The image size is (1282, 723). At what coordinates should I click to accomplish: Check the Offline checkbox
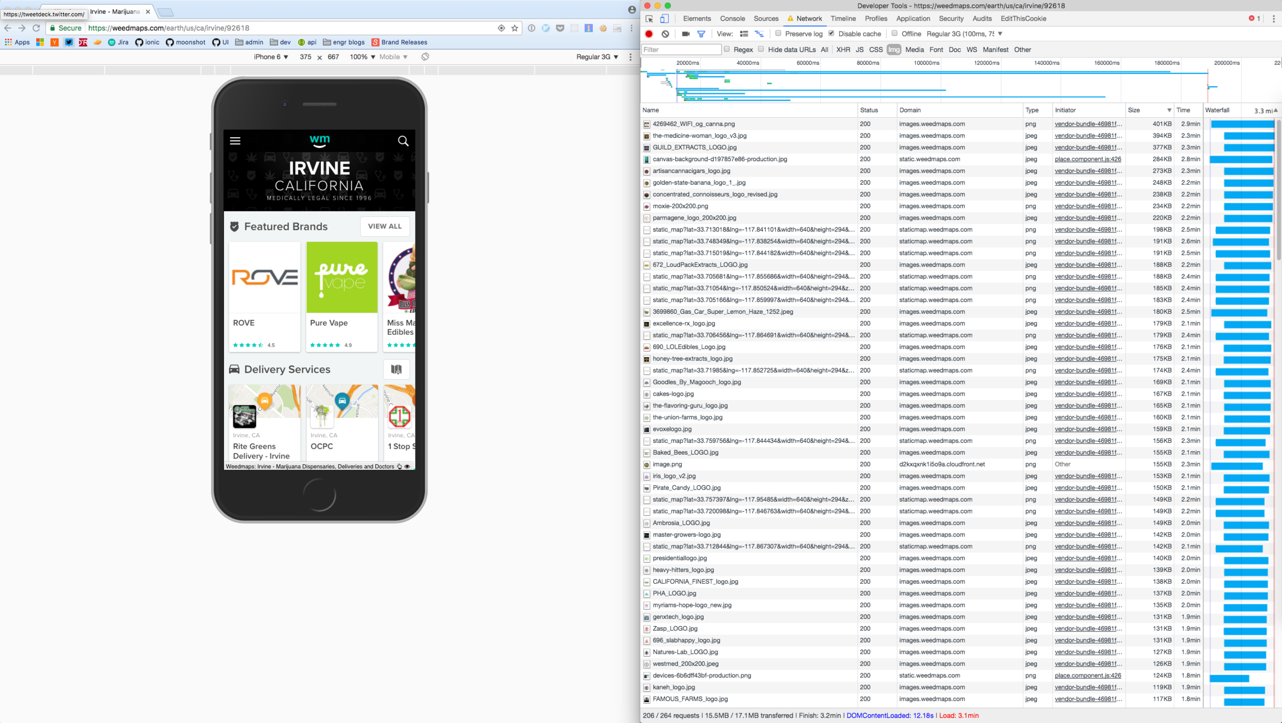pos(894,34)
